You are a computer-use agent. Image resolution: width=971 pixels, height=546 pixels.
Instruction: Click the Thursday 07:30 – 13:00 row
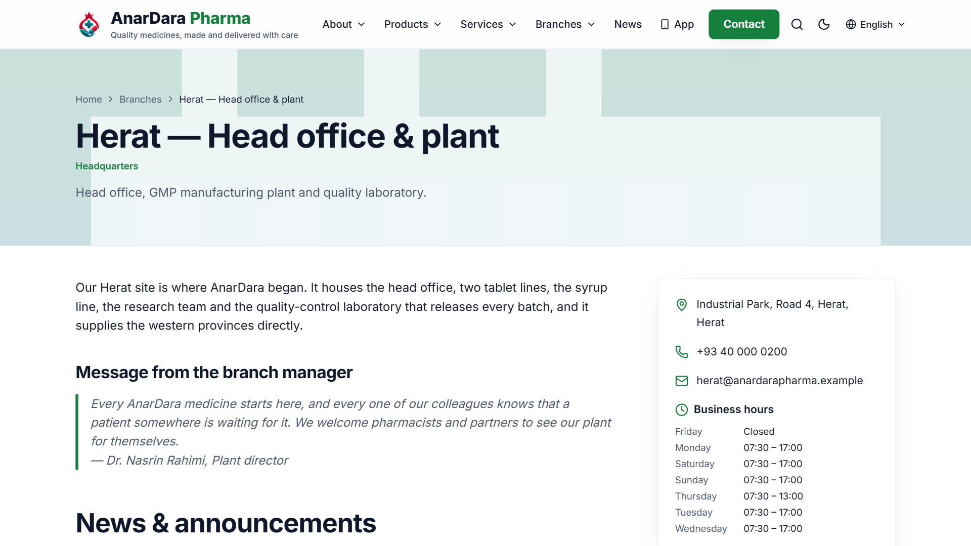[x=776, y=496]
